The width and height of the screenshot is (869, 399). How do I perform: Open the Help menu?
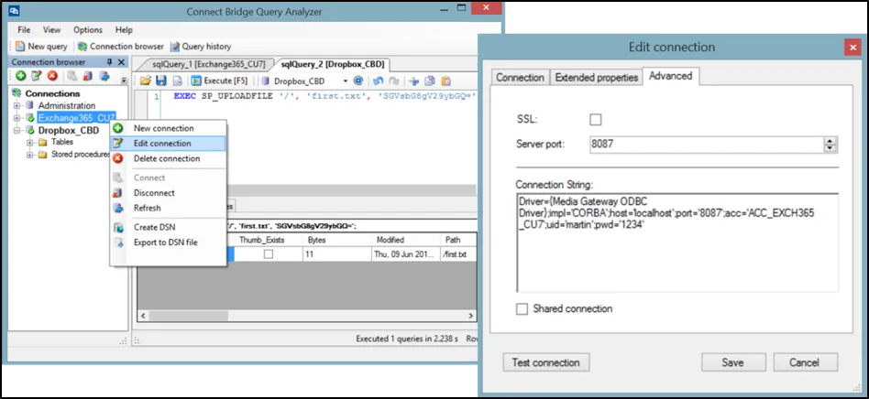pos(124,30)
